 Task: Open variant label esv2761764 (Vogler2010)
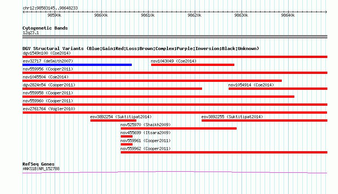point(49,109)
